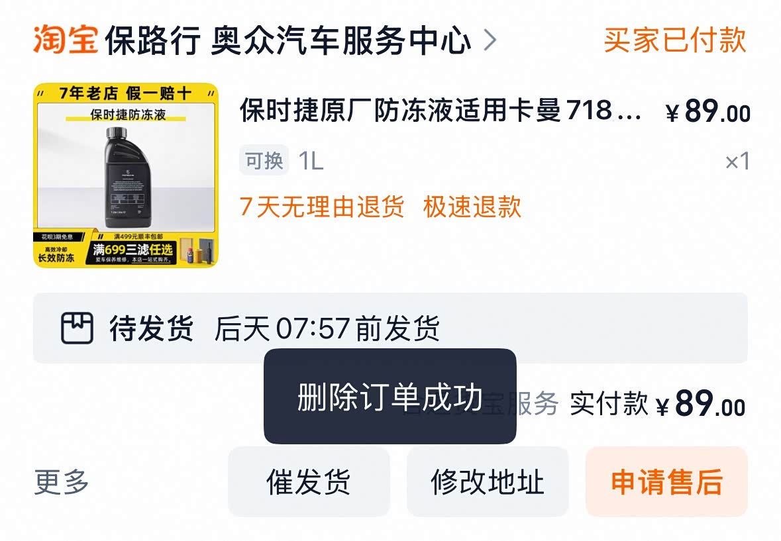Open shop 保路行 奥众汽车服务中心

[x=288, y=40]
